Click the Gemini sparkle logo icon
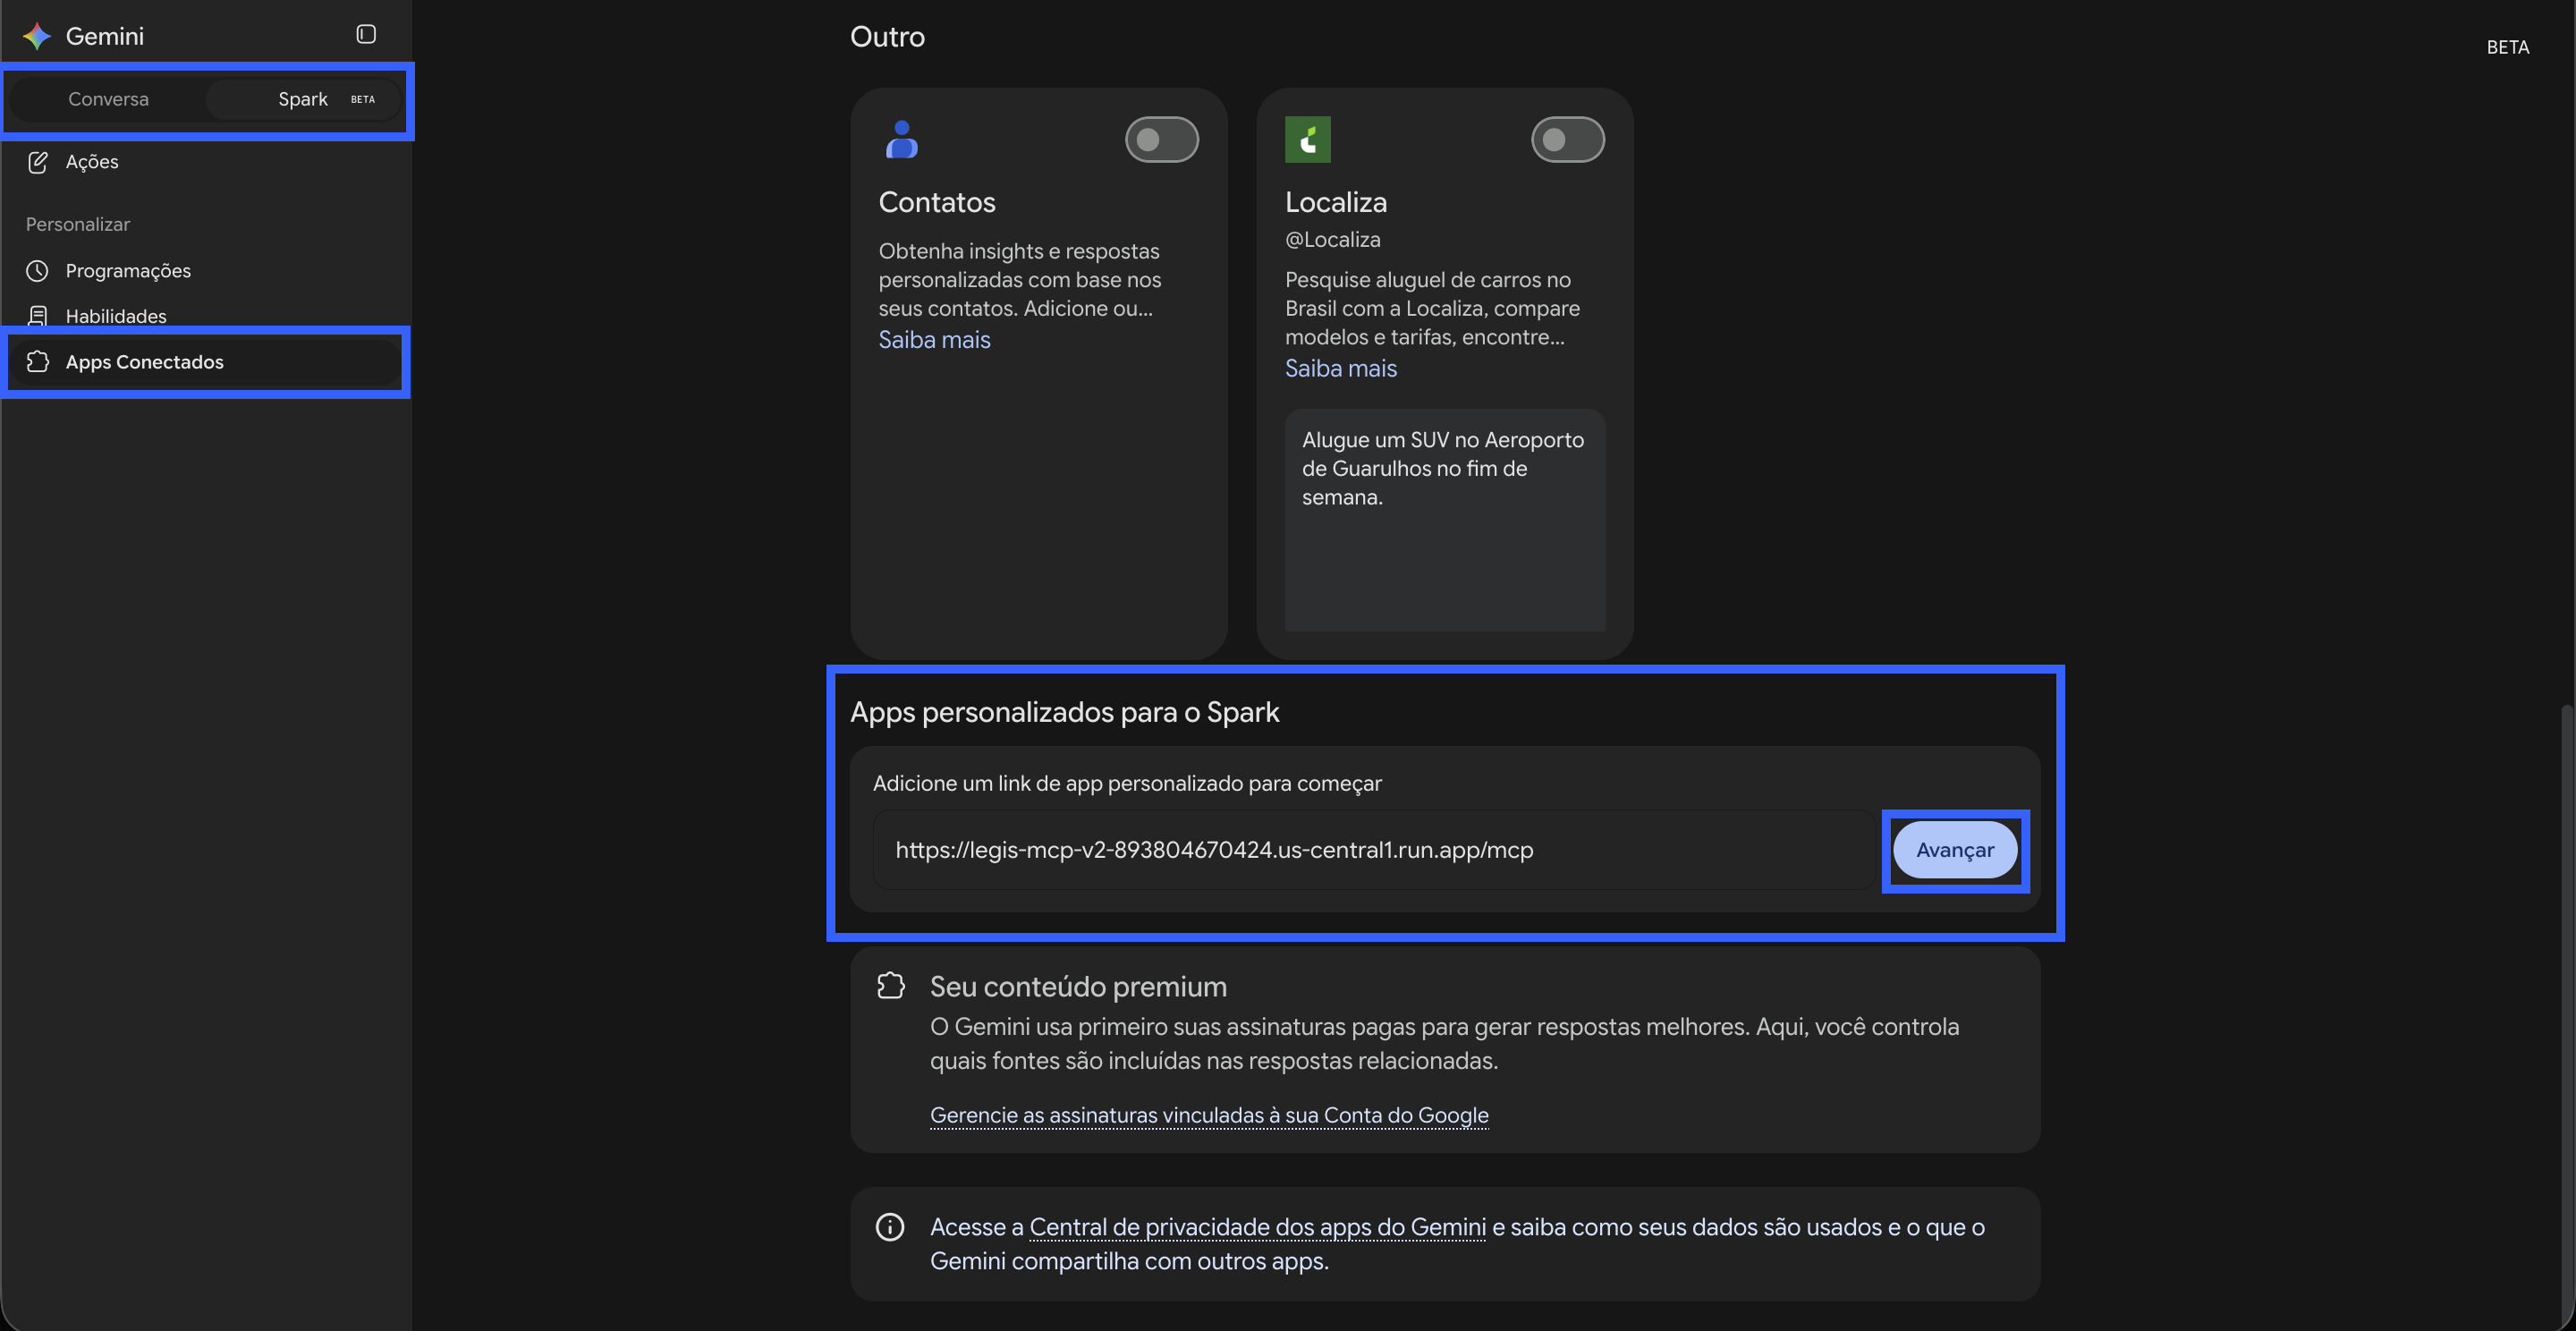The height and width of the screenshot is (1331, 2576). click(x=37, y=36)
